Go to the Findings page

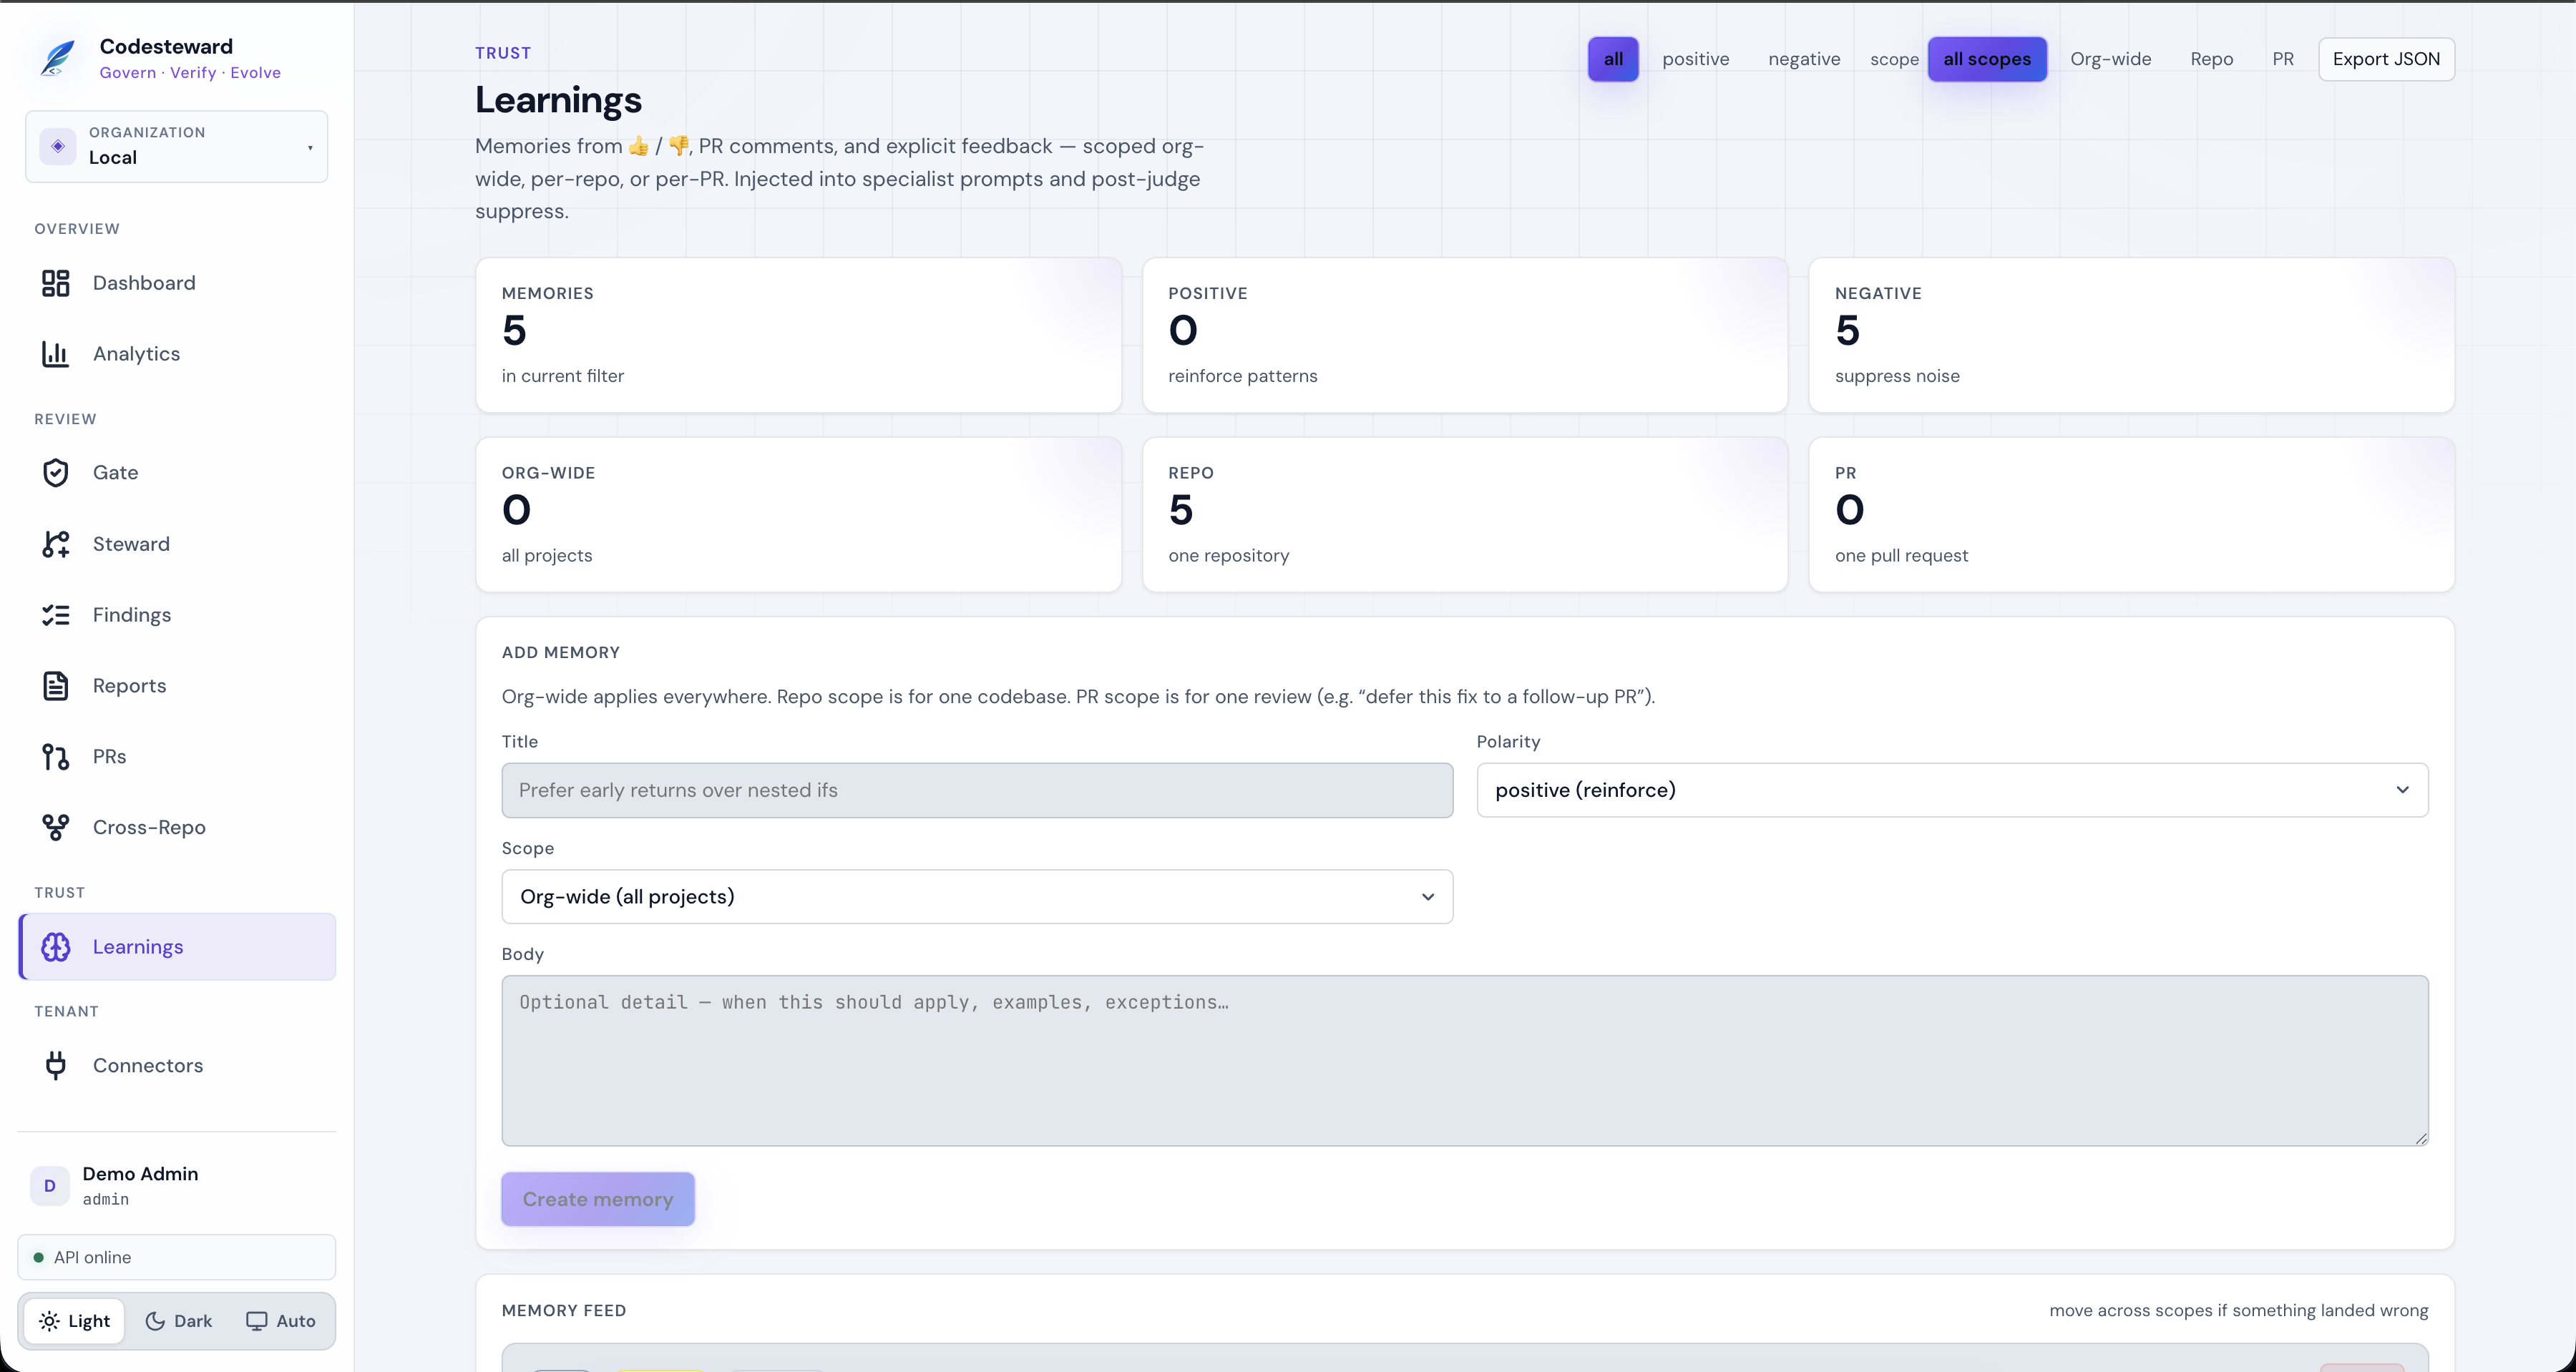point(177,615)
